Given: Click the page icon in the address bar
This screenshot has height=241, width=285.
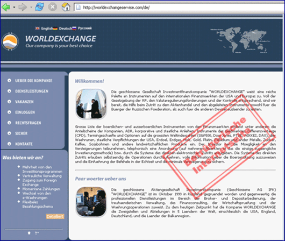Looking at the screenshot, I should coord(79,8).
